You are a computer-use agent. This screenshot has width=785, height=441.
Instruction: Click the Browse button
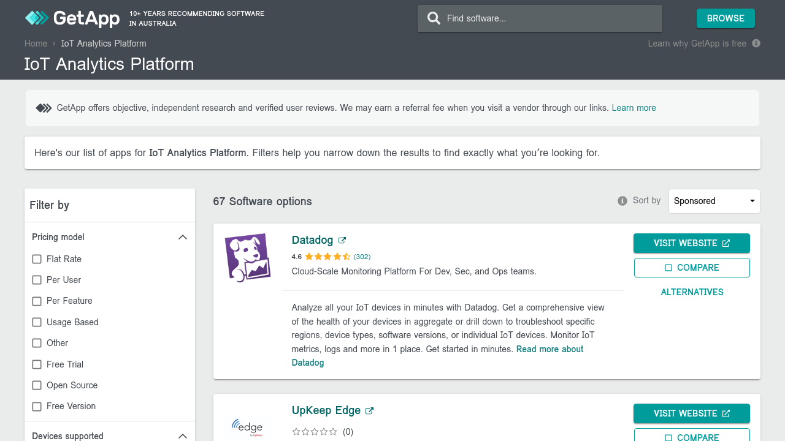(x=726, y=18)
